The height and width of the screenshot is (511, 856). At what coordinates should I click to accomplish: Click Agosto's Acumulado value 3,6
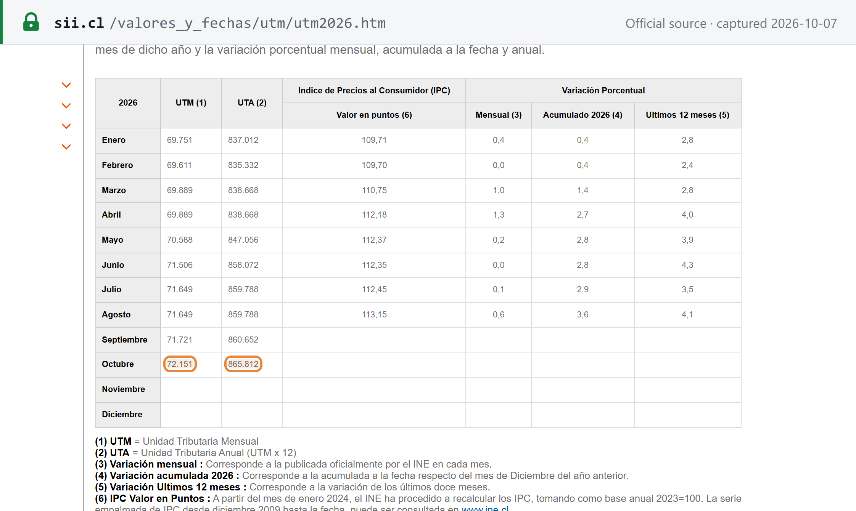582,314
